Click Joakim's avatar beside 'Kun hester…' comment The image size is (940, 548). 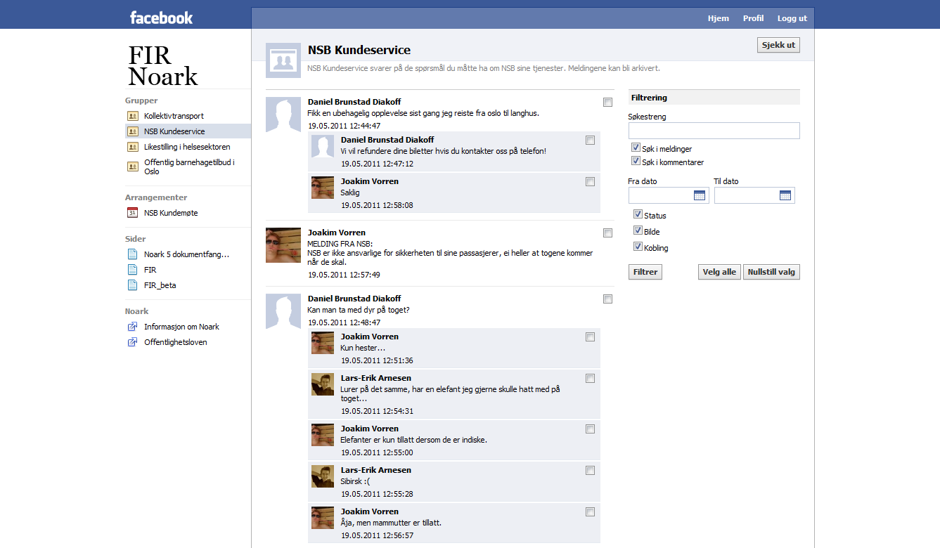[x=323, y=343]
